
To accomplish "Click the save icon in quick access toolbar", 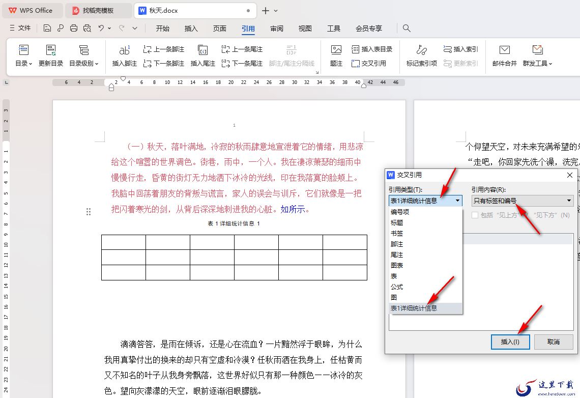I will coord(47,28).
